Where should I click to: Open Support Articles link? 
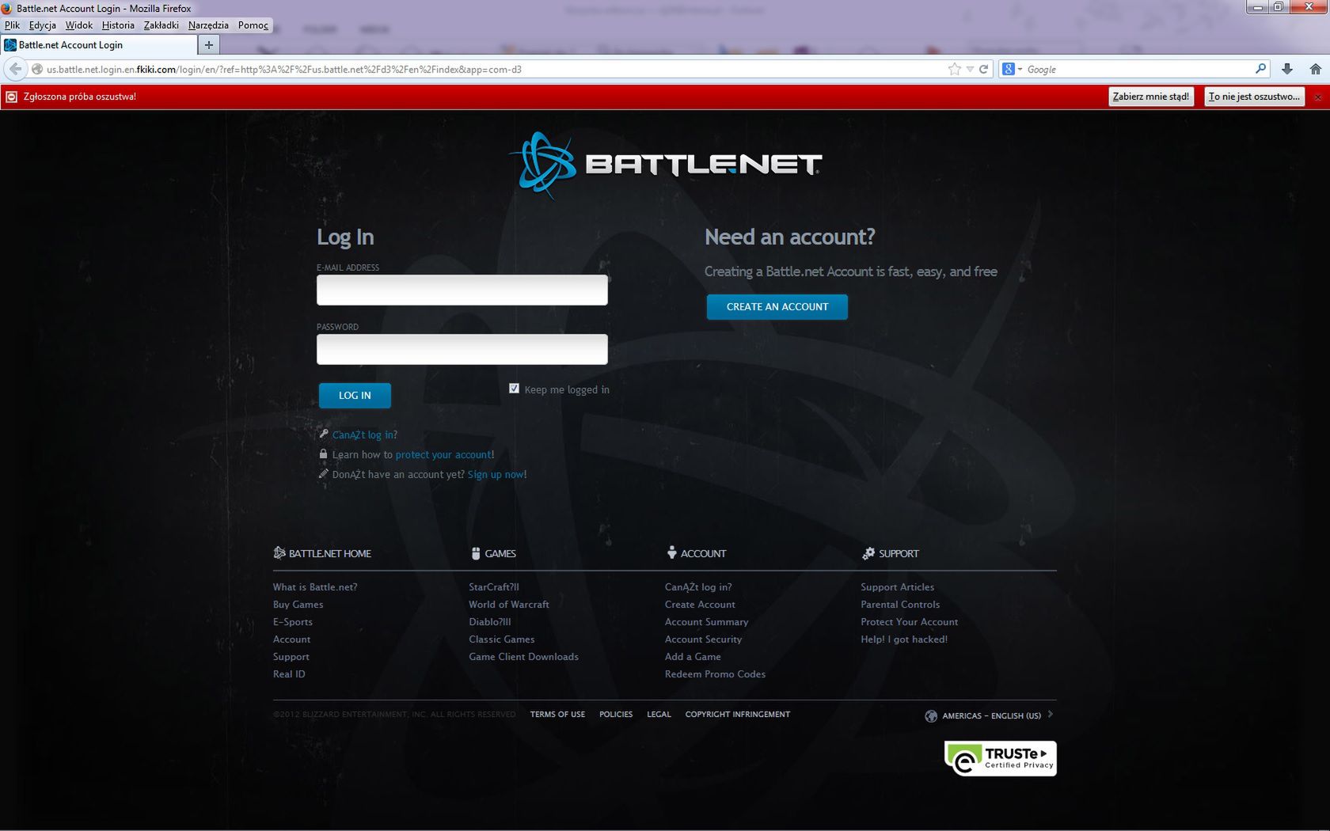coord(897,587)
